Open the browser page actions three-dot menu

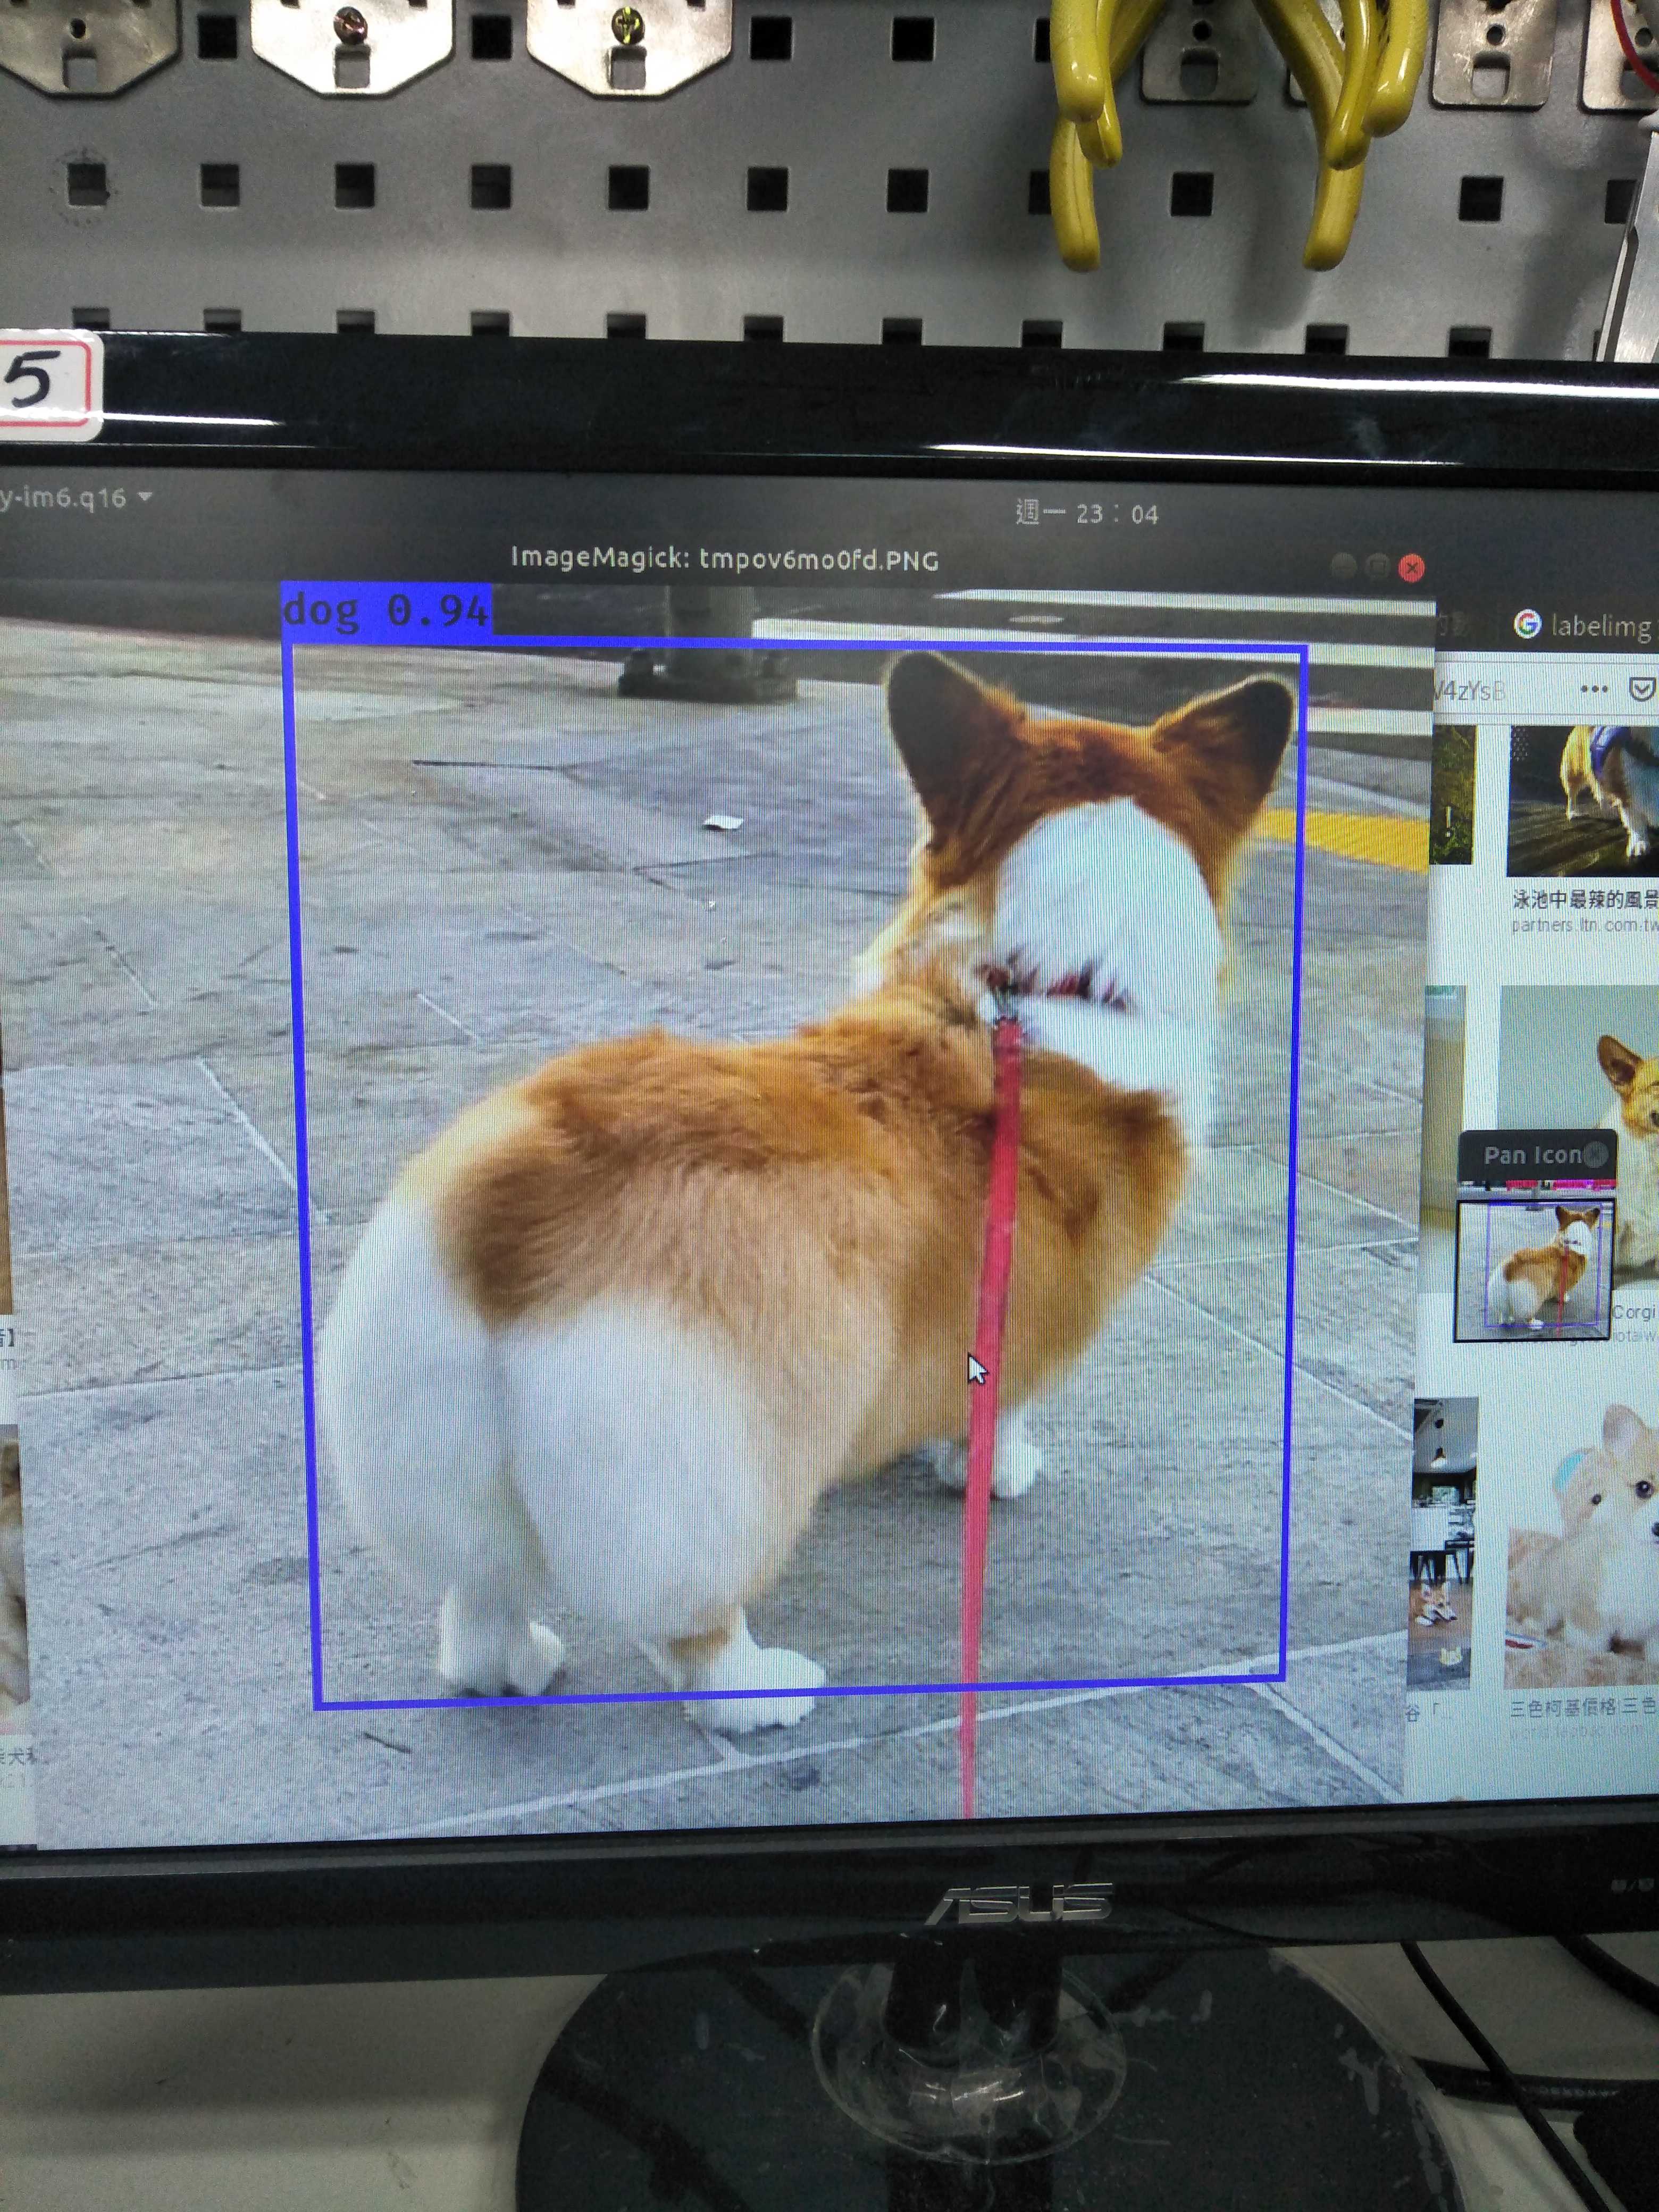click(1594, 689)
